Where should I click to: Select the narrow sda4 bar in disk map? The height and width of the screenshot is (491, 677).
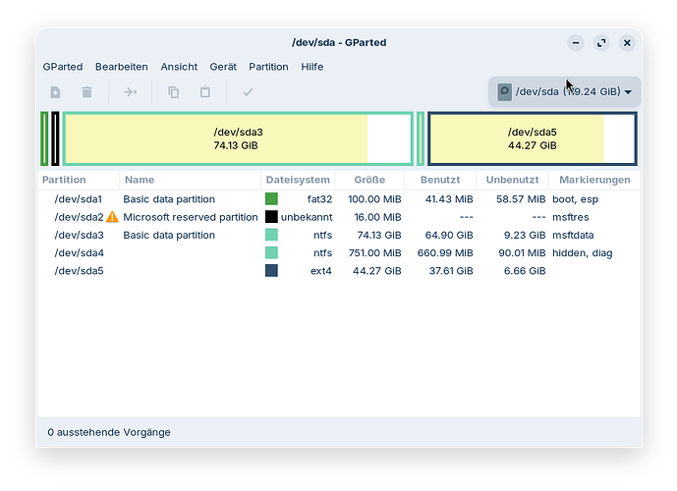tap(421, 138)
